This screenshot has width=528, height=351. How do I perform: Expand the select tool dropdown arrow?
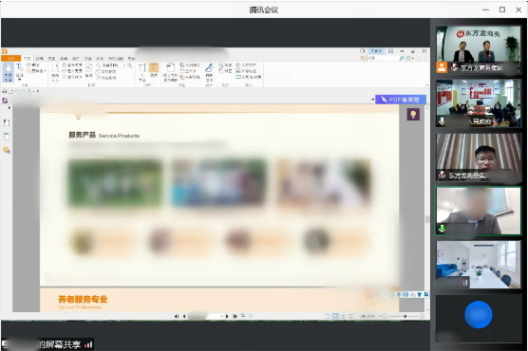point(20,80)
